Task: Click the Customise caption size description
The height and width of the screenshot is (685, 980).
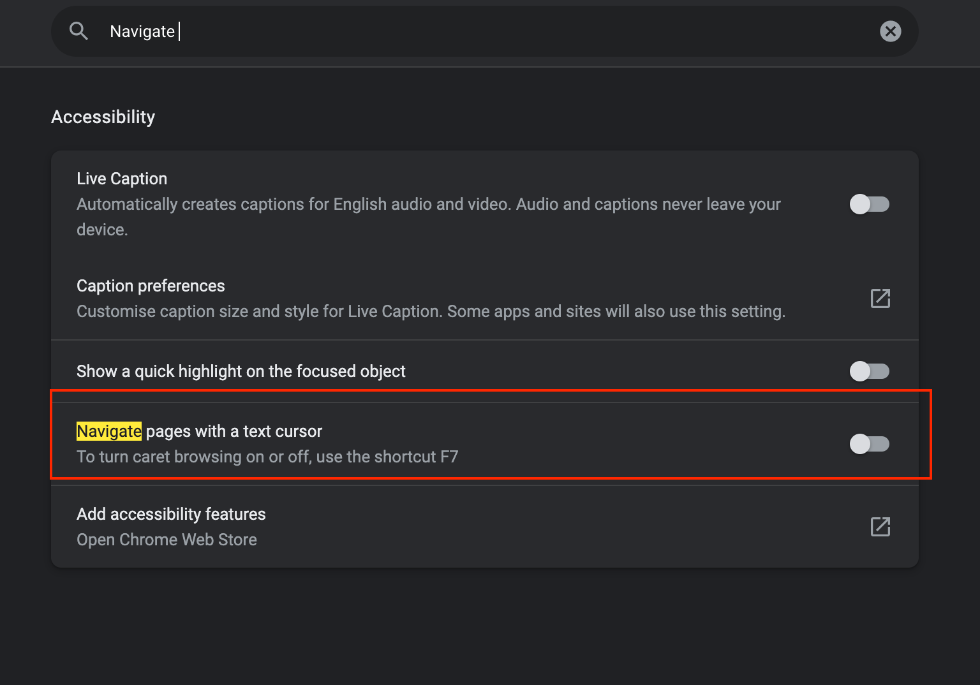Action: click(x=431, y=311)
